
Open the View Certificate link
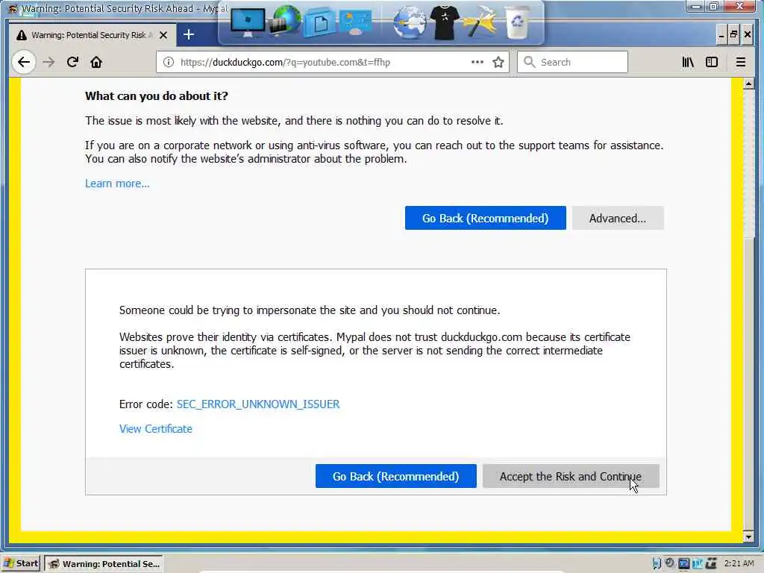(x=155, y=429)
